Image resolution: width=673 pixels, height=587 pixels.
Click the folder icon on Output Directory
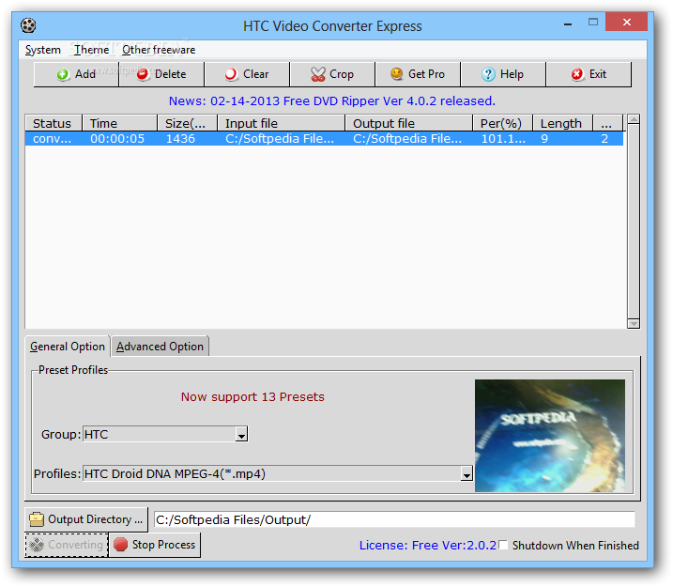pos(37,519)
